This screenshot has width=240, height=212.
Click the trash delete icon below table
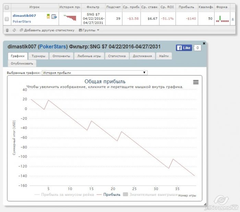(x=7, y=30)
